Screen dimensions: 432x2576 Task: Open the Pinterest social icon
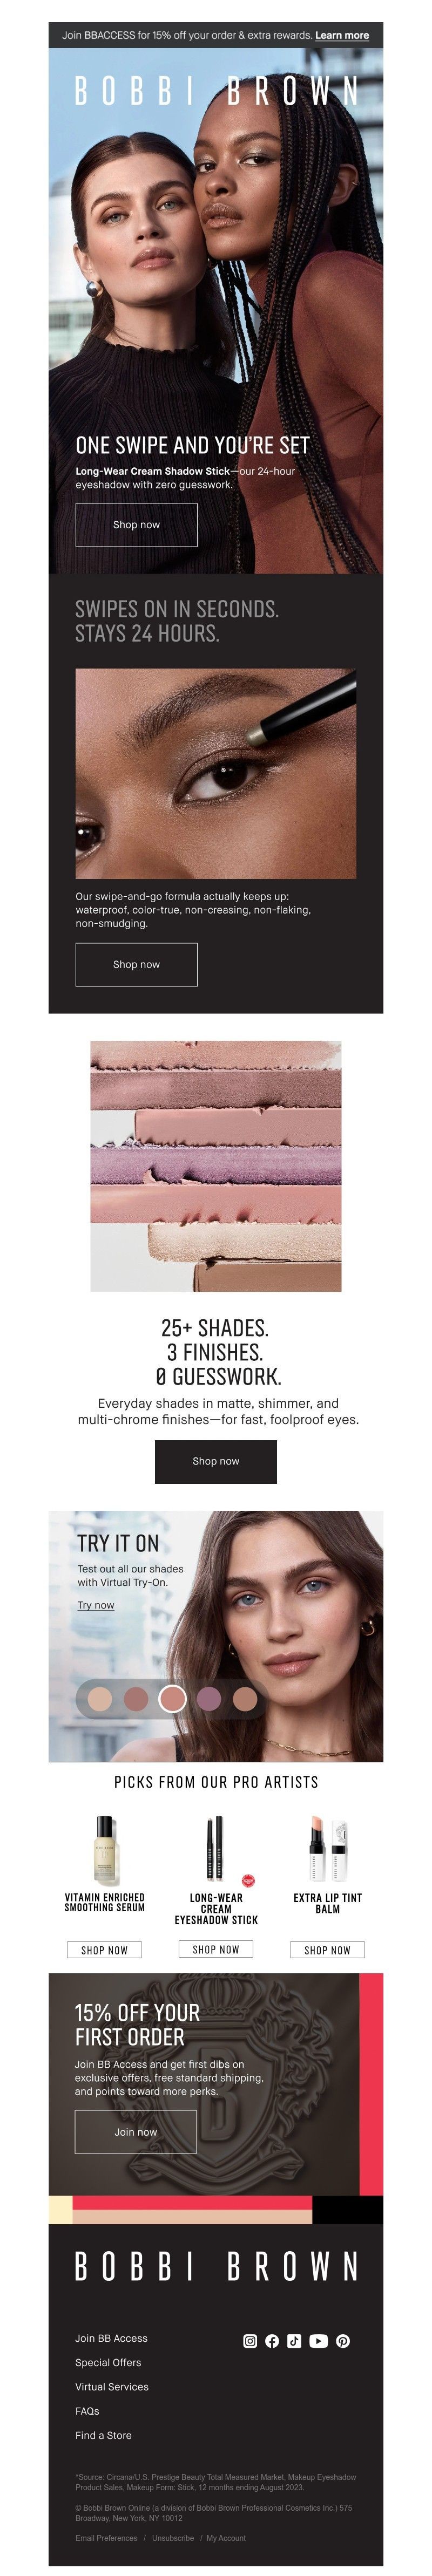(343, 2340)
